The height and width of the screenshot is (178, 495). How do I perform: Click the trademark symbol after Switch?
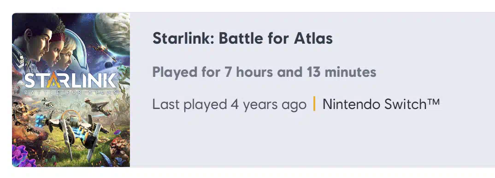pyautogui.click(x=434, y=102)
